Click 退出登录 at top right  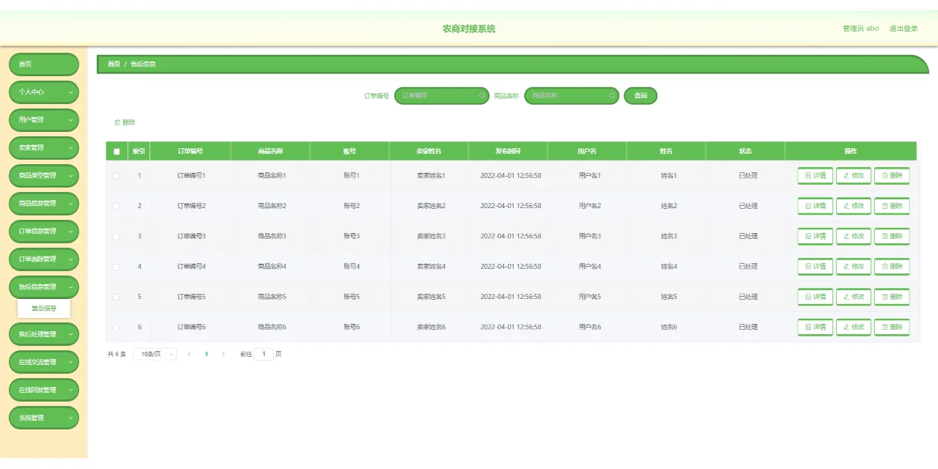[x=903, y=28]
